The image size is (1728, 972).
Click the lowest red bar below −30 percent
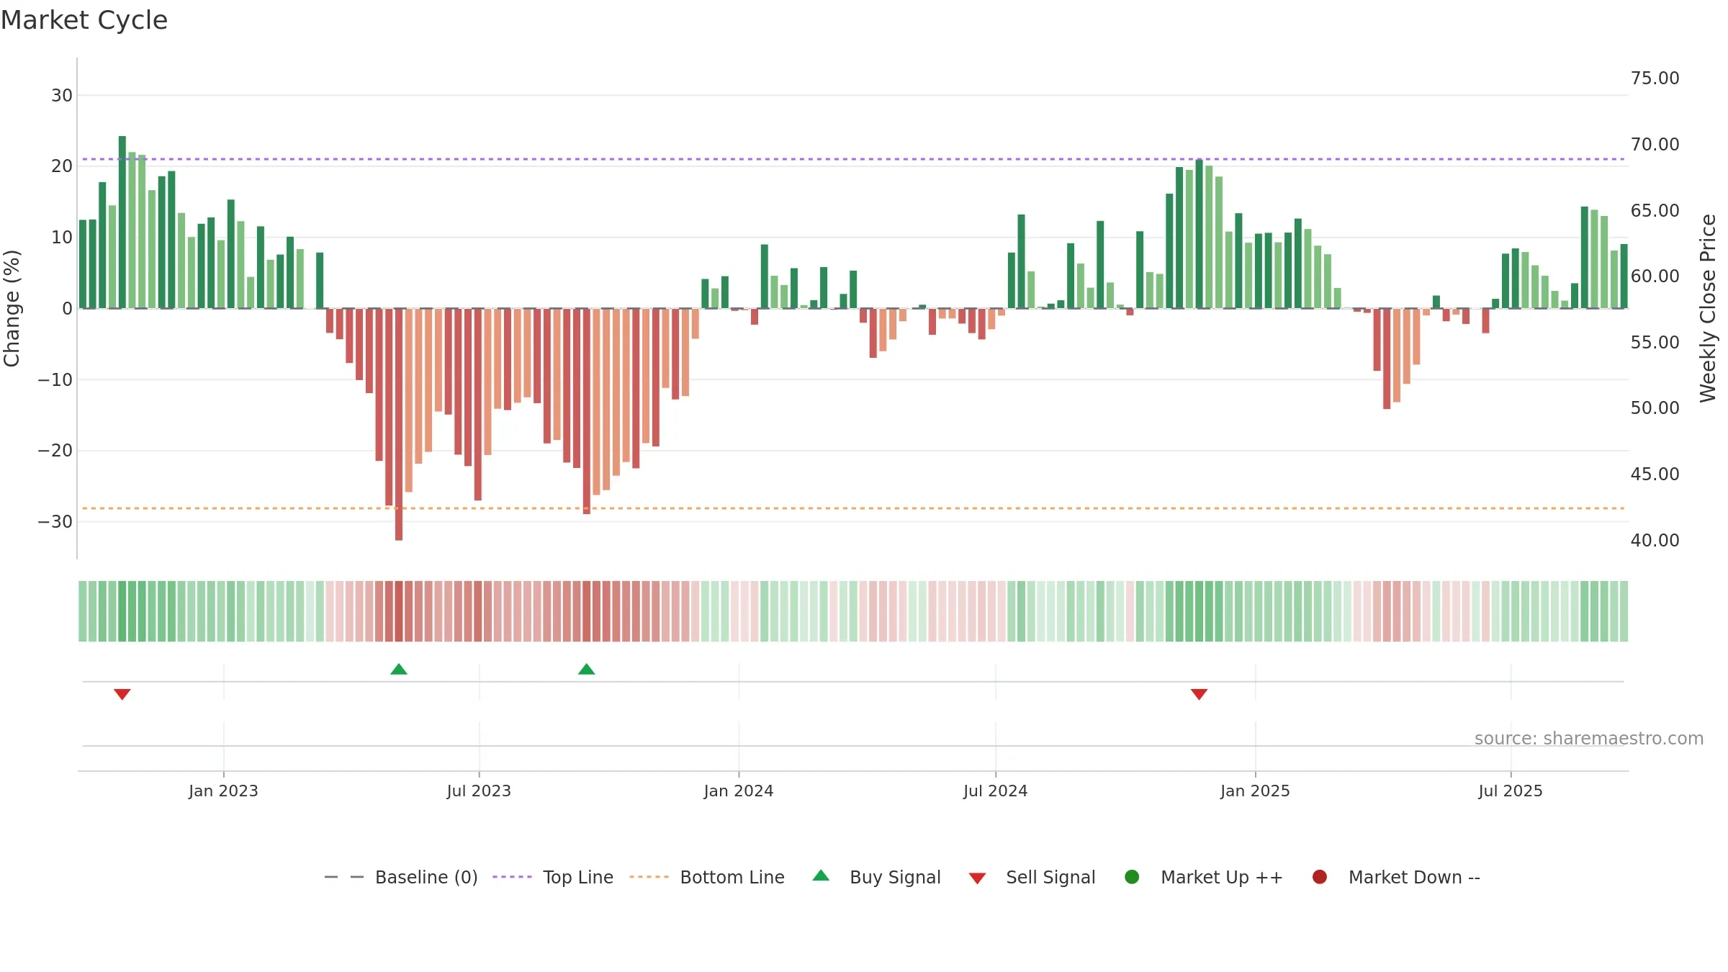pos(399,425)
